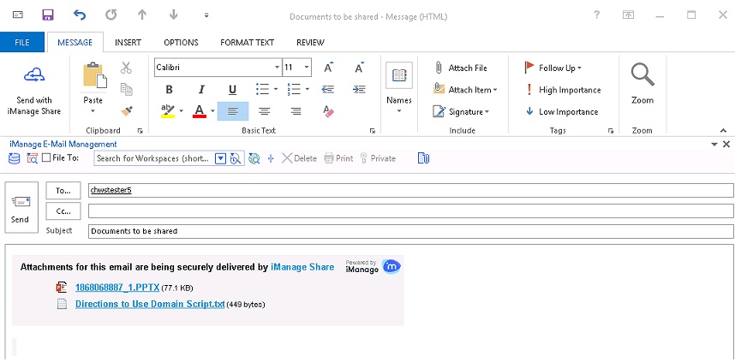This screenshot has height=362, width=735.
Task: Toggle Private option in iManage bar
Action: [378, 158]
